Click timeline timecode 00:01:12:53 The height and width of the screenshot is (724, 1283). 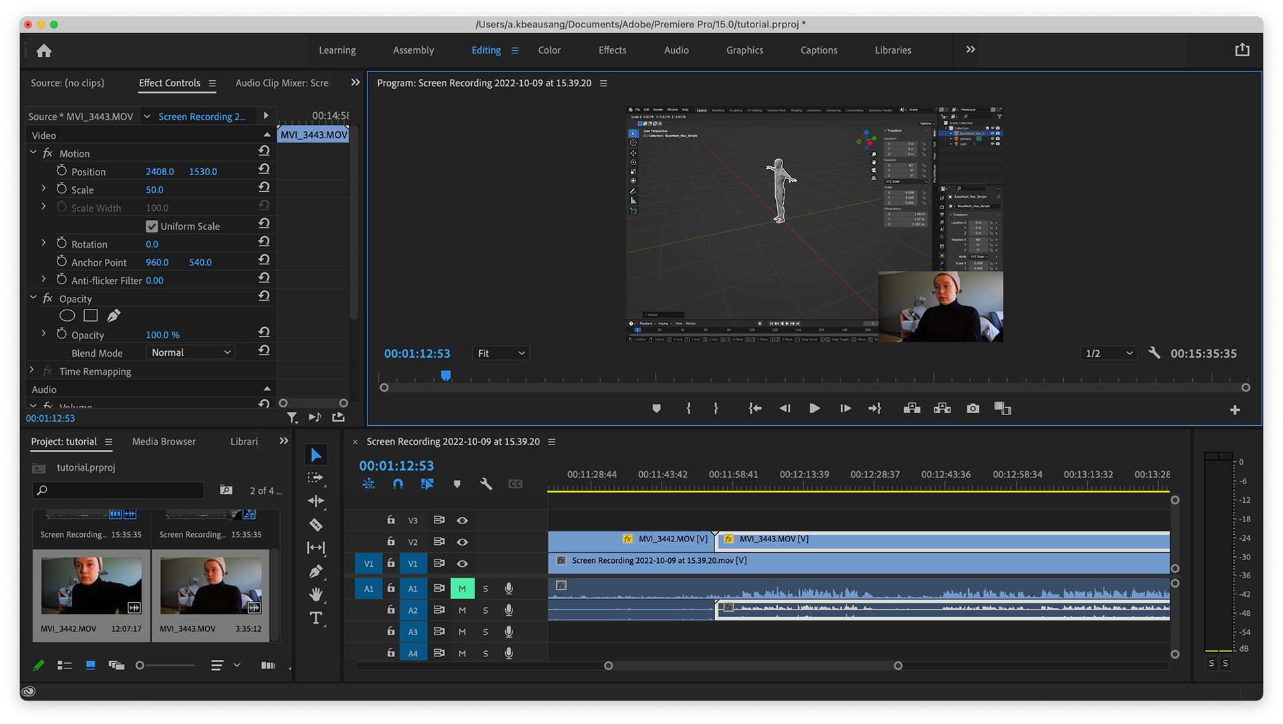point(396,466)
